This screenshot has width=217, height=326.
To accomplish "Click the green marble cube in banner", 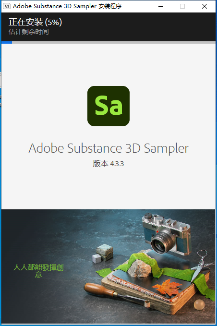I will pos(105,253).
